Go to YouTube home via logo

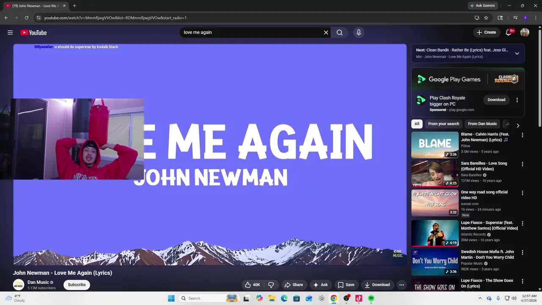(33, 33)
